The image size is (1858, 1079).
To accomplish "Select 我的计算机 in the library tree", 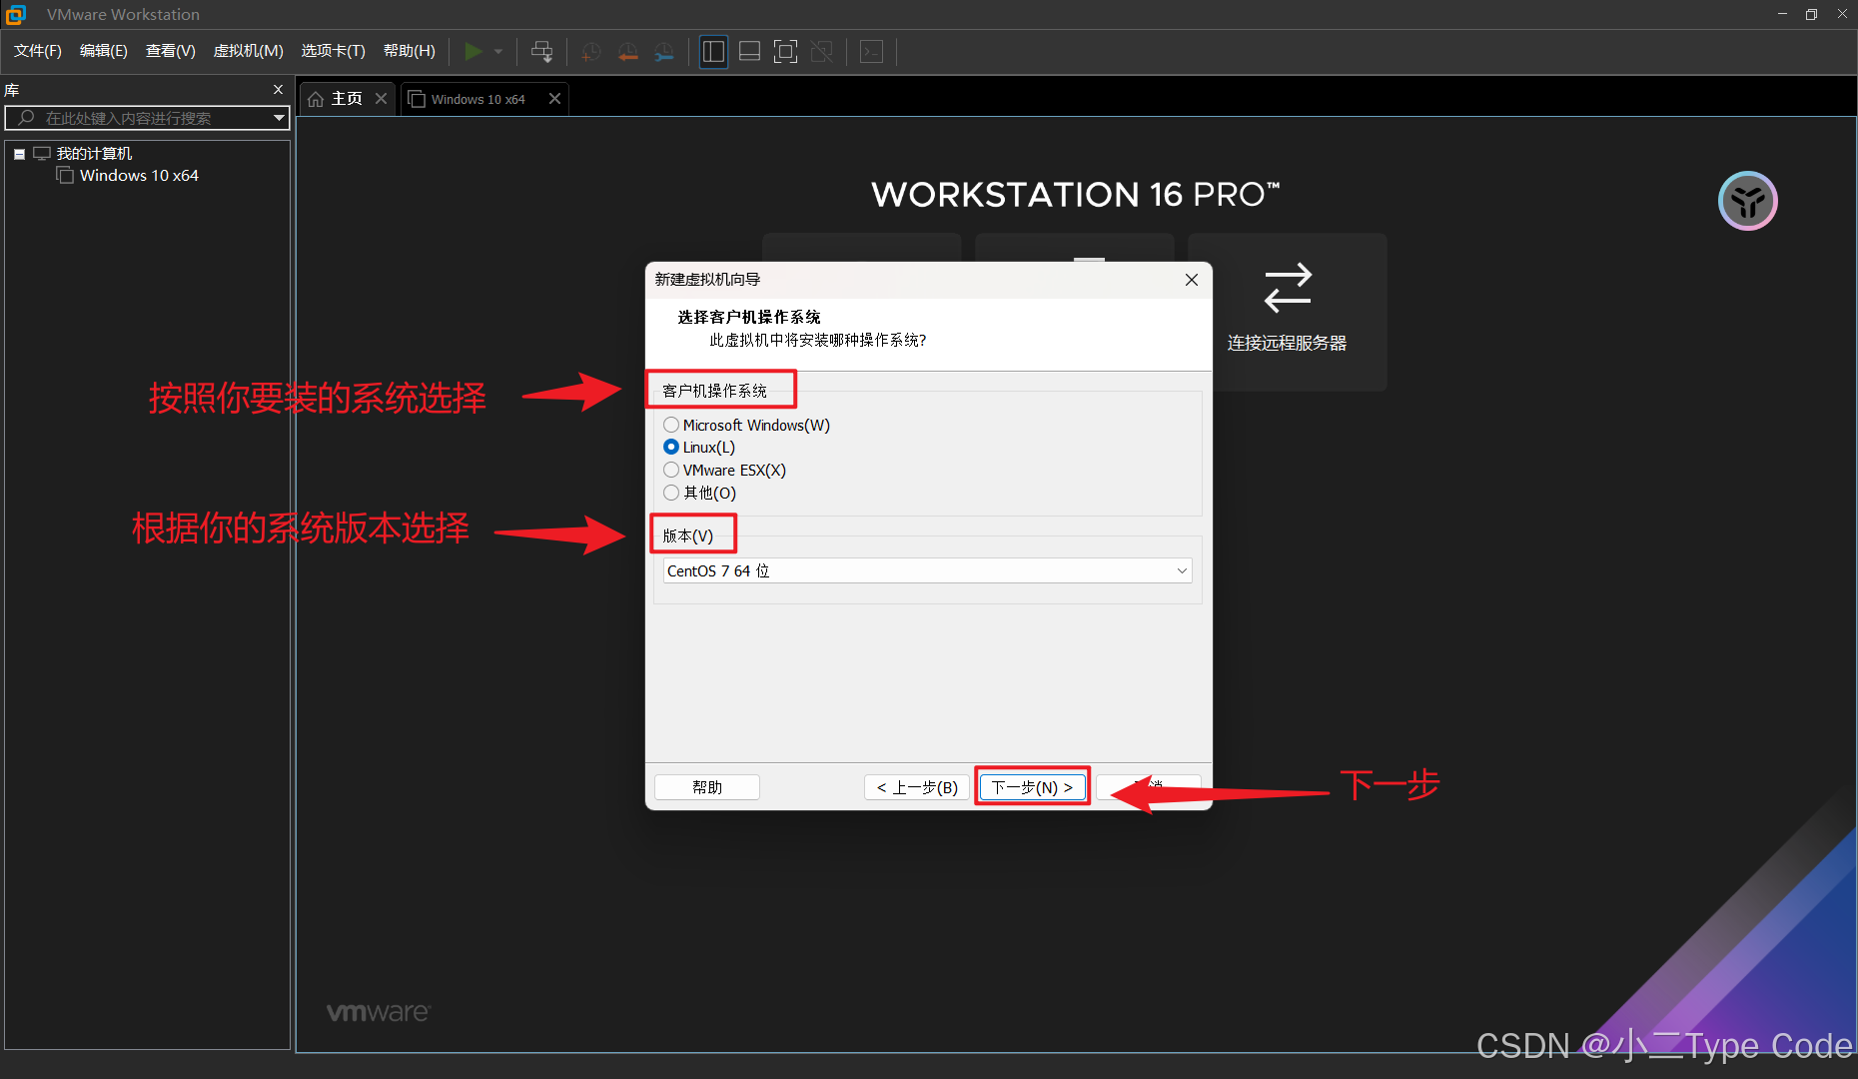I will click(94, 153).
